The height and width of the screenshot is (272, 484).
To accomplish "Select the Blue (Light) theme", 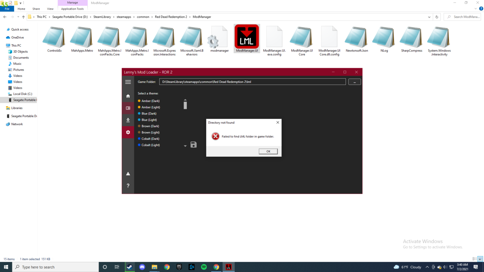I will tap(149, 120).
